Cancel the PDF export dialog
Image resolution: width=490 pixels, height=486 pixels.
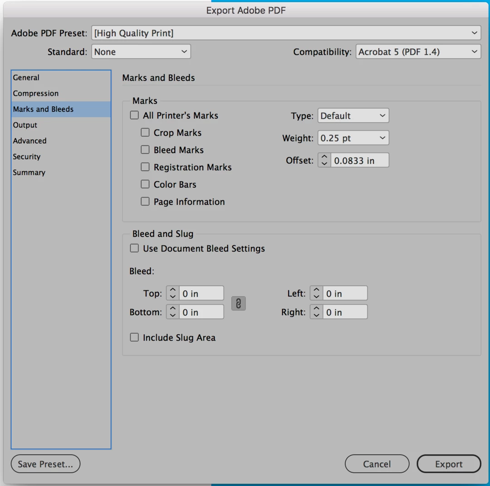click(377, 464)
